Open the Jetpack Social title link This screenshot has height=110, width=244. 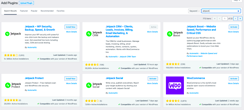(114, 78)
